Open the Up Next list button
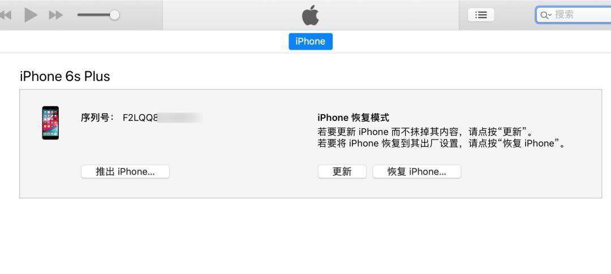The height and width of the screenshot is (274, 611). [x=481, y=15]
